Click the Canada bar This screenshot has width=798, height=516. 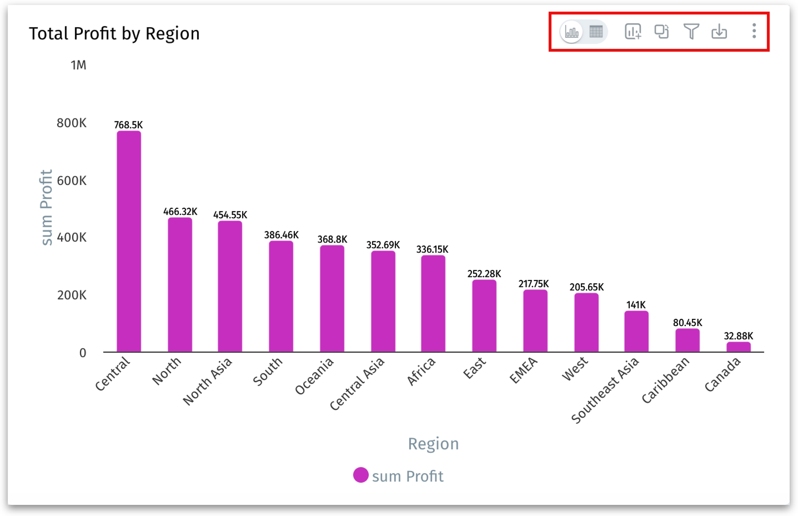(x=738, y=347)
